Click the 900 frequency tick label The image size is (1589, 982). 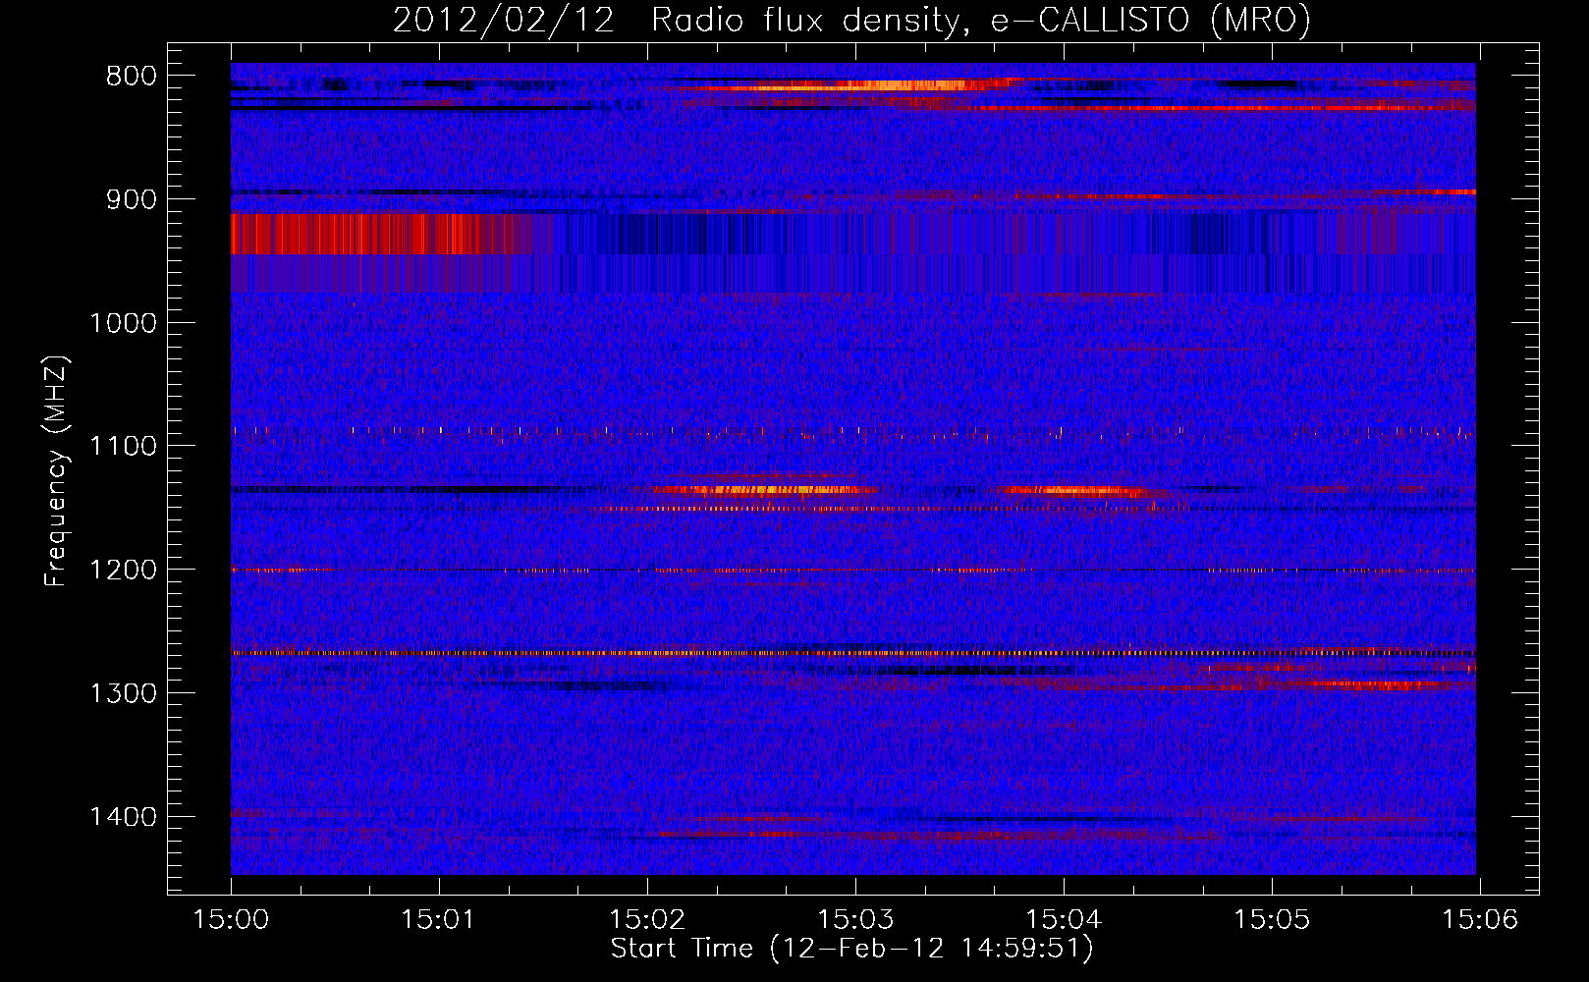(x=132, y=199)
